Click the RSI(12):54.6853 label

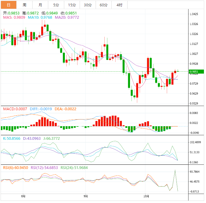pyautogui.click(x=44, y=168)
